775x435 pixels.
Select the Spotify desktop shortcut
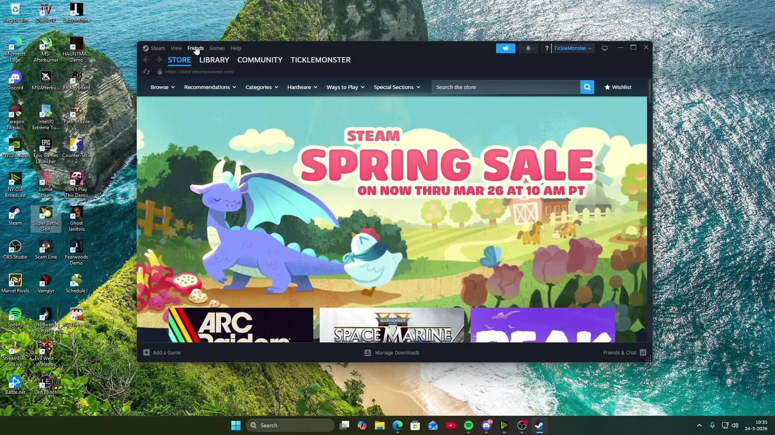coord(15,318)
